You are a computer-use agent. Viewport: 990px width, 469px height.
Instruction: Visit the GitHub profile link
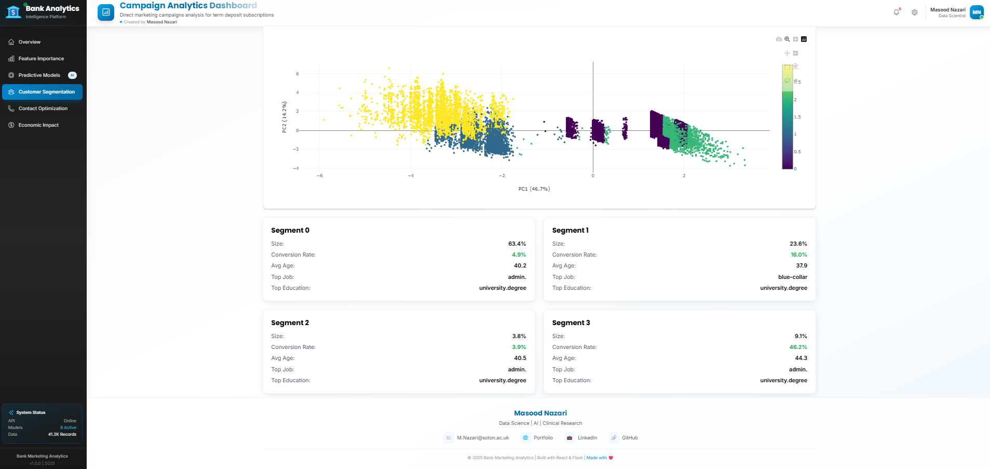[625, 438]
